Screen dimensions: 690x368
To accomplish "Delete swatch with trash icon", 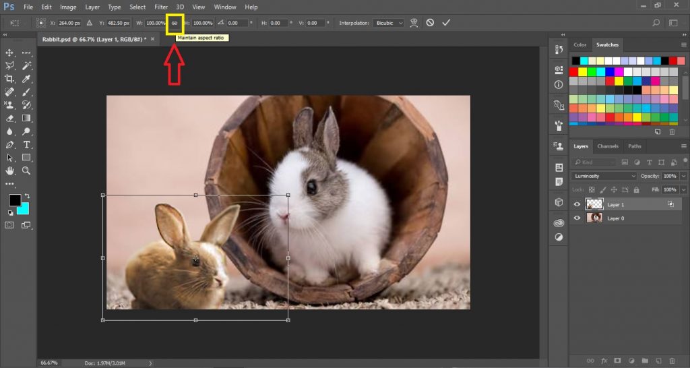I will (x=672, y=131).
